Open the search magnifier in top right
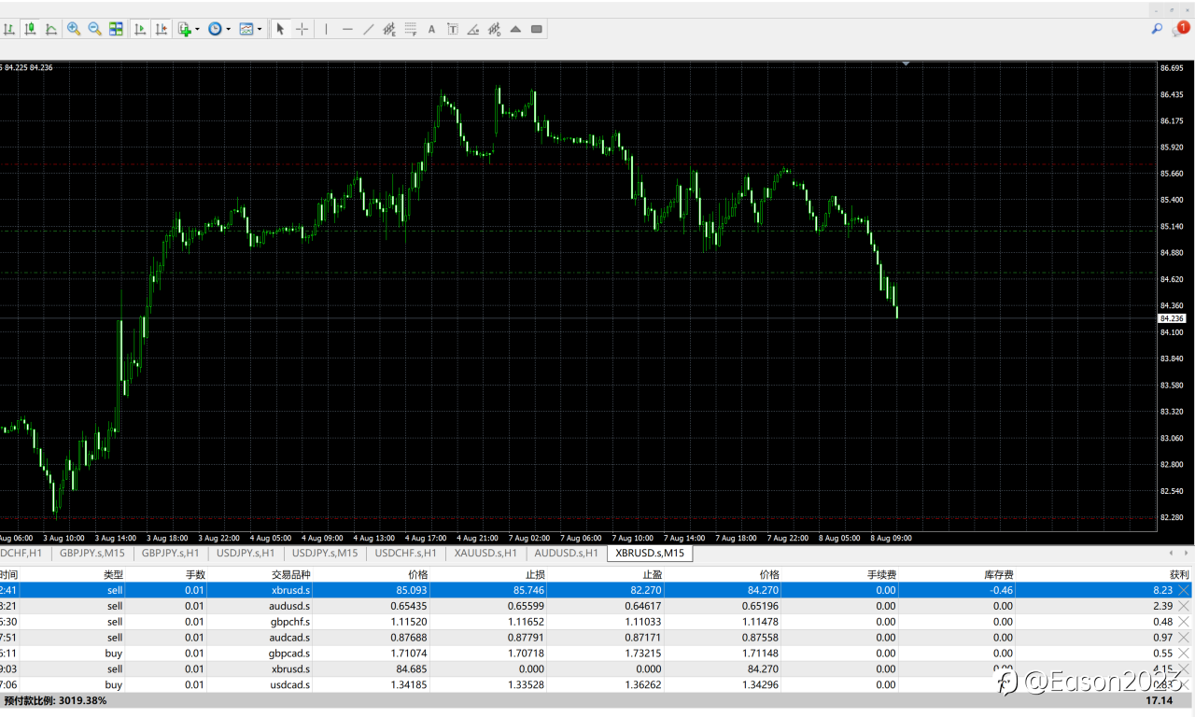 (x=1157, y=29)
